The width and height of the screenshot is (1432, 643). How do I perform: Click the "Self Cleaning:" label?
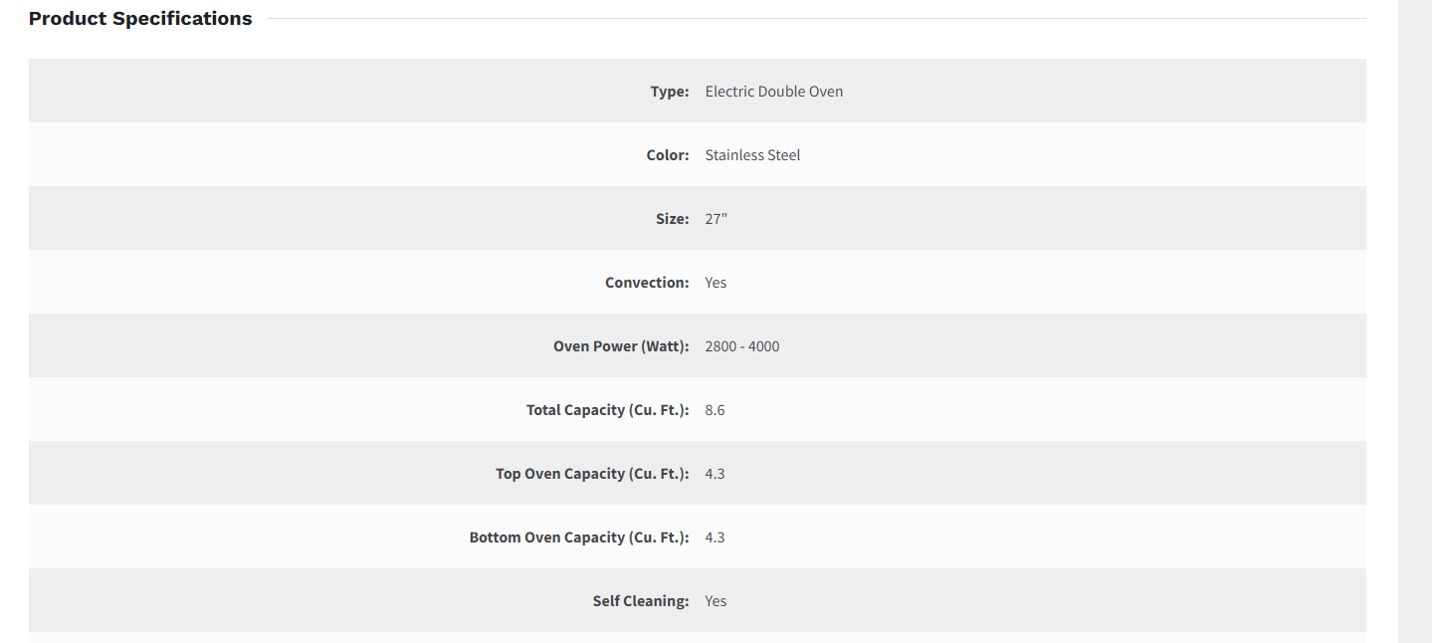(640, 601)
